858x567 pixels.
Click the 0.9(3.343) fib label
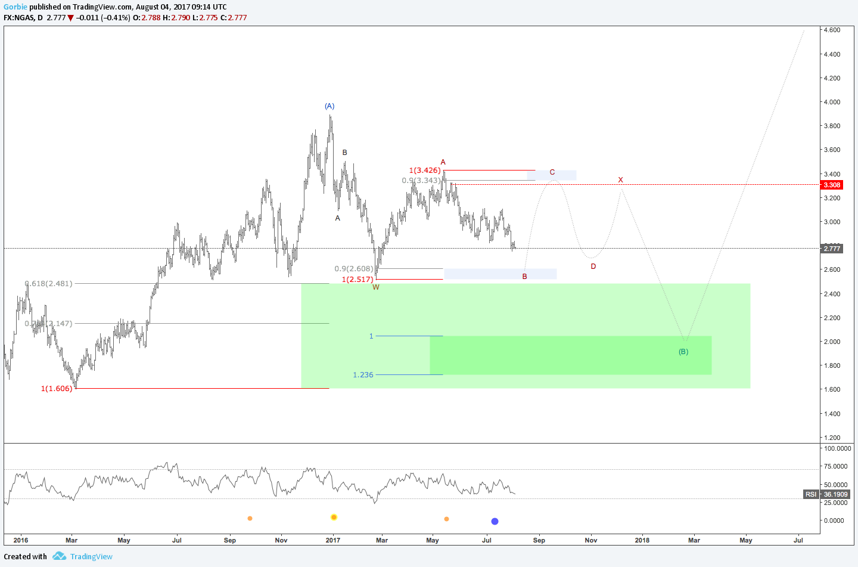click(421, 181)
